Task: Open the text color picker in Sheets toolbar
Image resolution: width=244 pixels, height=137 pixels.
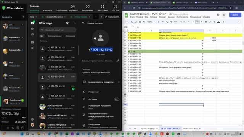Action: 218,22
